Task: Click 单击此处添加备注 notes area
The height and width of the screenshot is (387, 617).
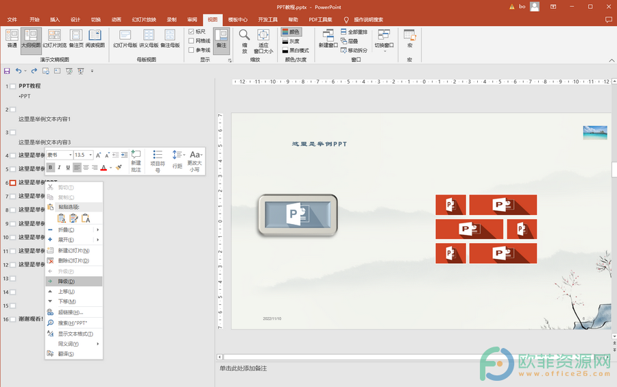Action: point(243,369)
